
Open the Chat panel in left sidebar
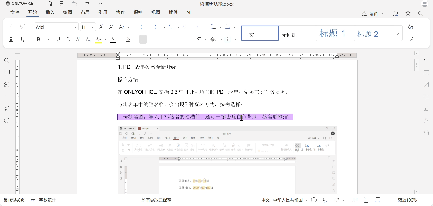coord(7,84)
